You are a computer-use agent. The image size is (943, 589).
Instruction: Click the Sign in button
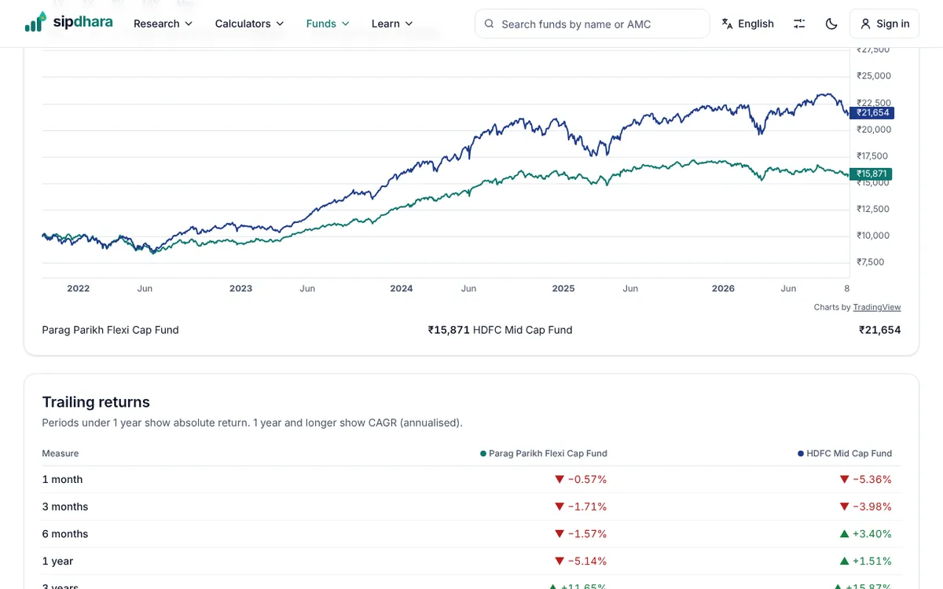[884, 24]
